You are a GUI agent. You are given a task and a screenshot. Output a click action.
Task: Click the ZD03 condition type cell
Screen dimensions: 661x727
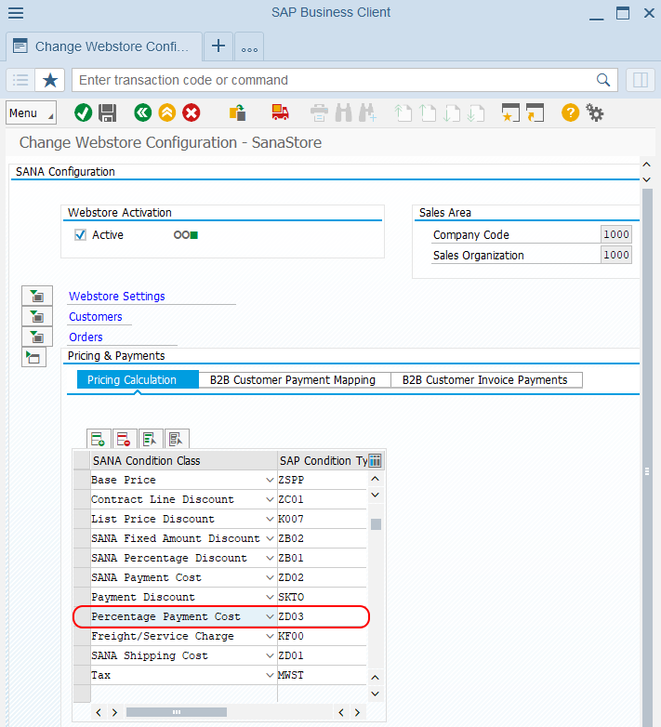[x=322, y=616]
